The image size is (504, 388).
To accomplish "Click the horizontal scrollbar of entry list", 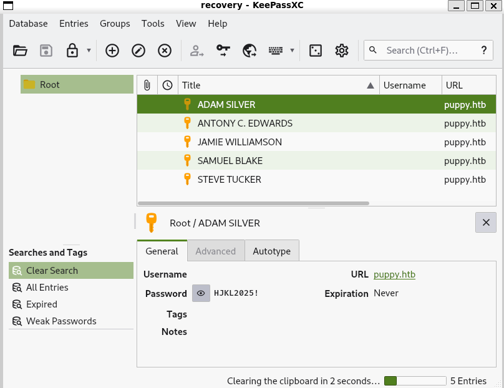I will click(x=253, y=203).
